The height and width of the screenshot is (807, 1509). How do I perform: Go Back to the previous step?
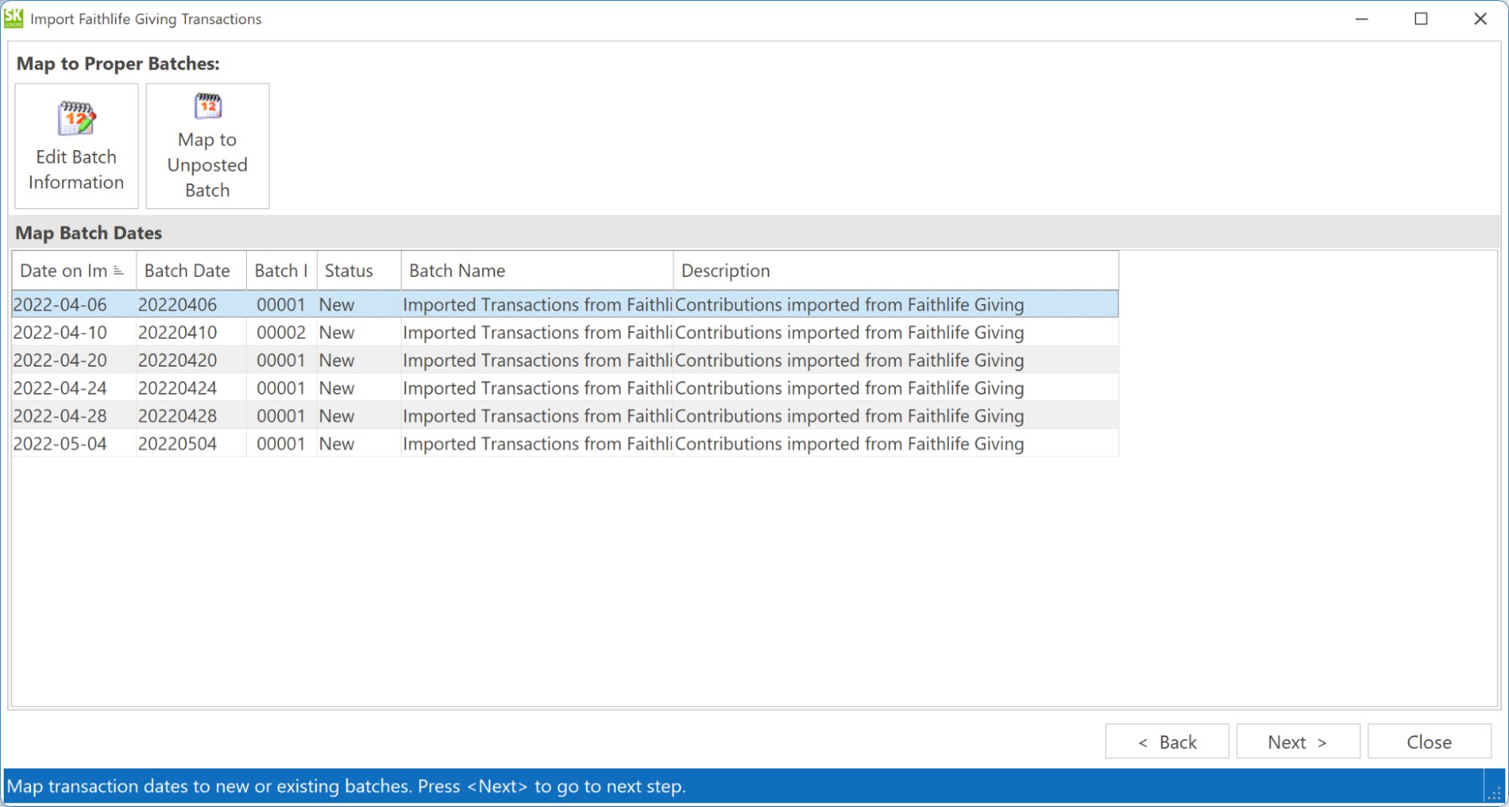[1167, 741]
